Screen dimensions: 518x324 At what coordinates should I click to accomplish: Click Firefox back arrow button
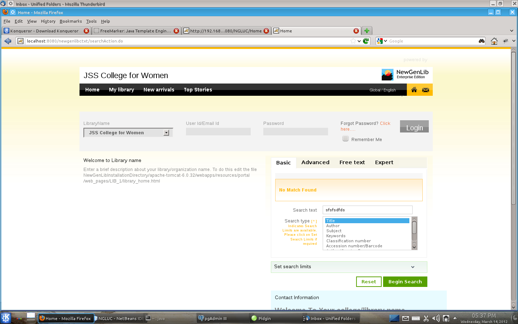pos(8,41)
